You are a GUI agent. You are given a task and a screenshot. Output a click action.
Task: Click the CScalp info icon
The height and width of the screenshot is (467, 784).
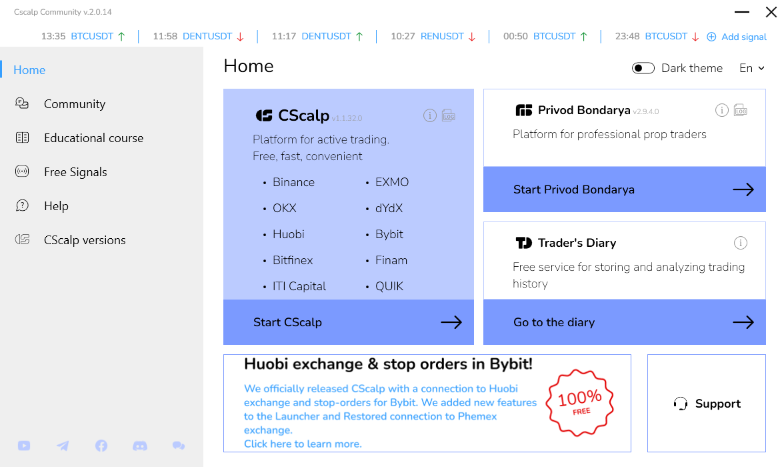[x=430, y=116]
